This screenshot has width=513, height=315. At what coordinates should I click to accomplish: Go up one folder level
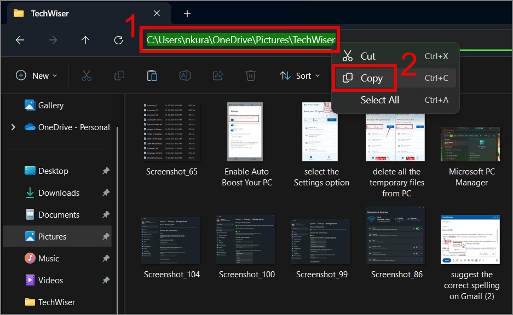click(x=85, y=40)
